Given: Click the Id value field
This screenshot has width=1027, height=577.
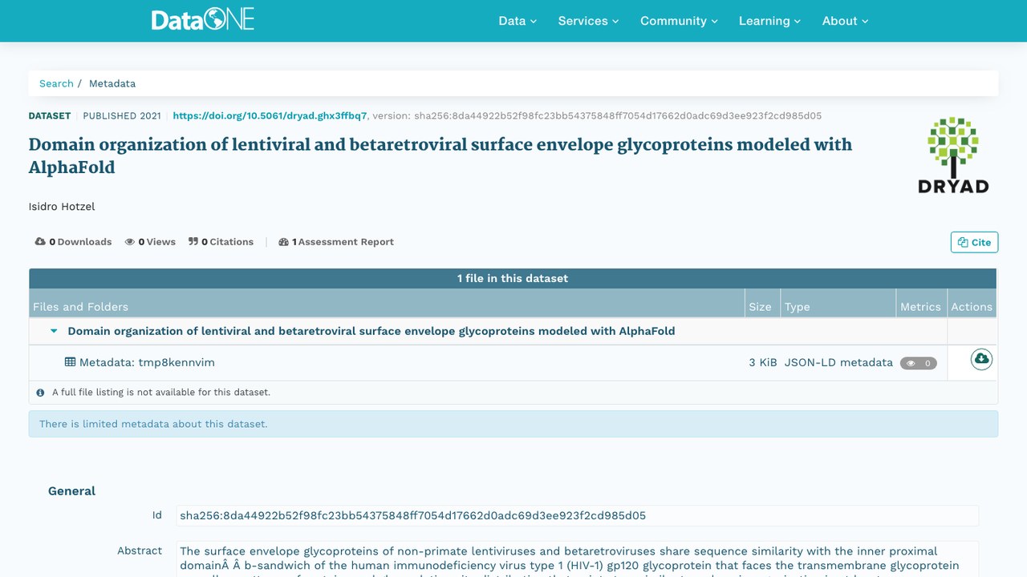Looking at the screenshot, I should click(x=577, y=515).
